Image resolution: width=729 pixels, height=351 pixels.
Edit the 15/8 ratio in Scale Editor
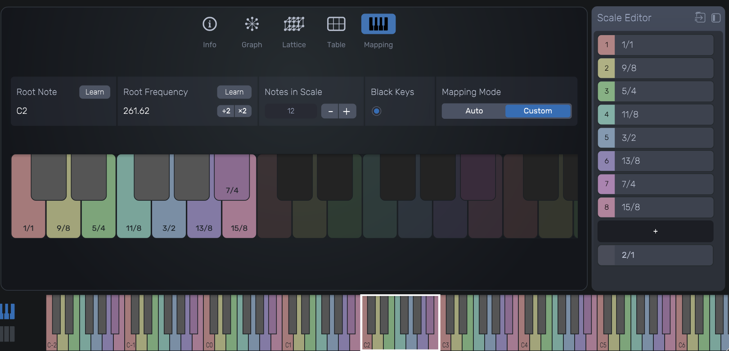click(x=664, y=207)
